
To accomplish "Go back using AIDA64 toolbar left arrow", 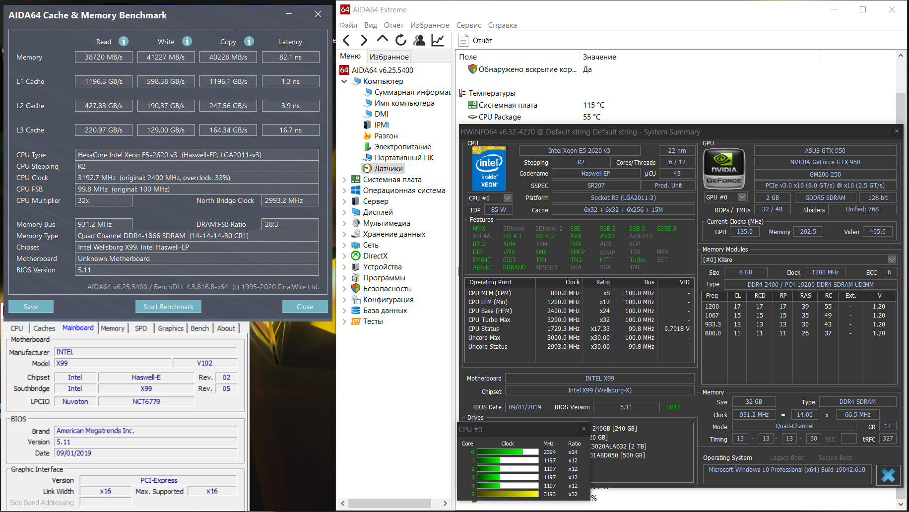I will [x=346, y=40].
